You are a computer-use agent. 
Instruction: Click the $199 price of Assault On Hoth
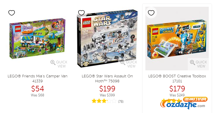(107, 88)
